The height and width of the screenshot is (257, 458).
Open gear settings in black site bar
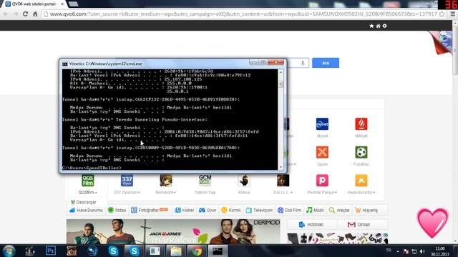click(x=385, y=26)
